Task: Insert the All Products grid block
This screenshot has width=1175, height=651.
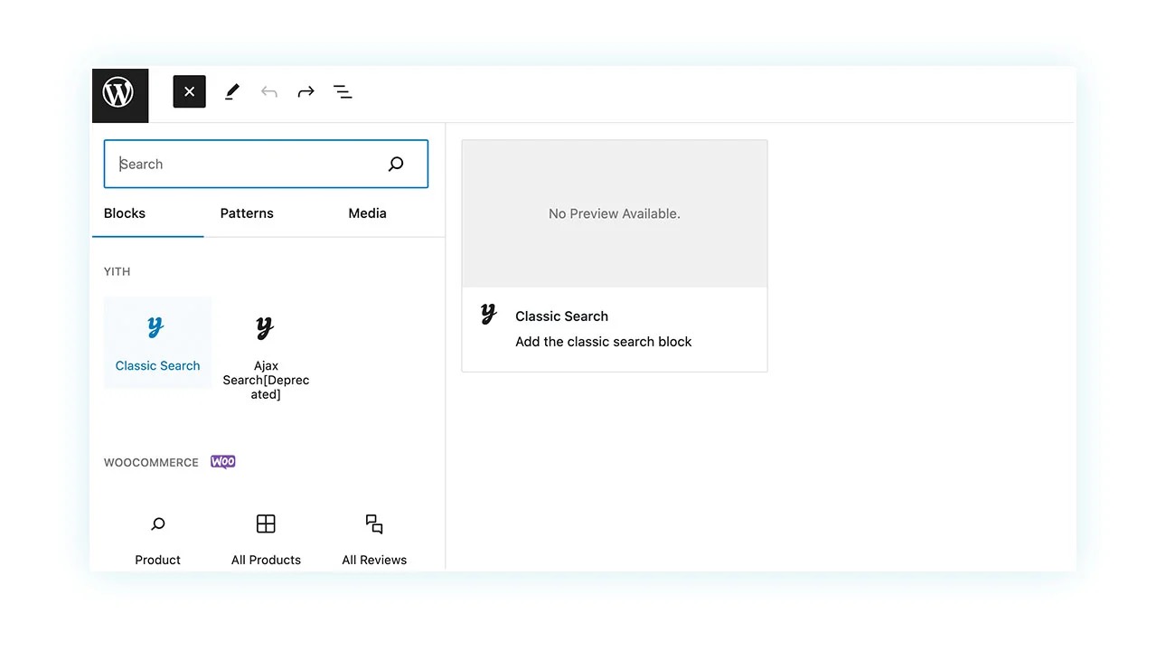Action: 266,539
